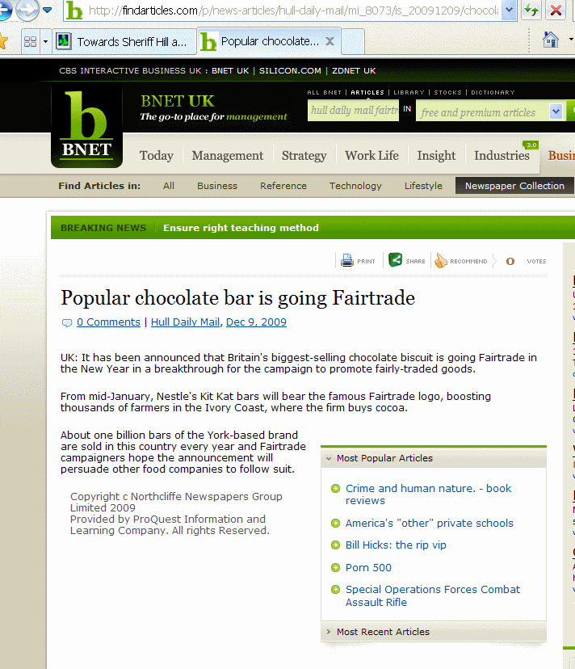Image resolution: width=575 pixels, height=669 pixels.
Task: Open the Work Life nav menu
Action: coord(372,155)
